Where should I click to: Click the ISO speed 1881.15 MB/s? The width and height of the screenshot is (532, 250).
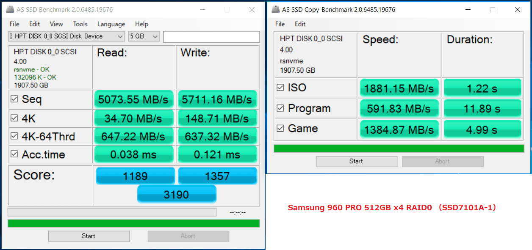tap(399, 88)
